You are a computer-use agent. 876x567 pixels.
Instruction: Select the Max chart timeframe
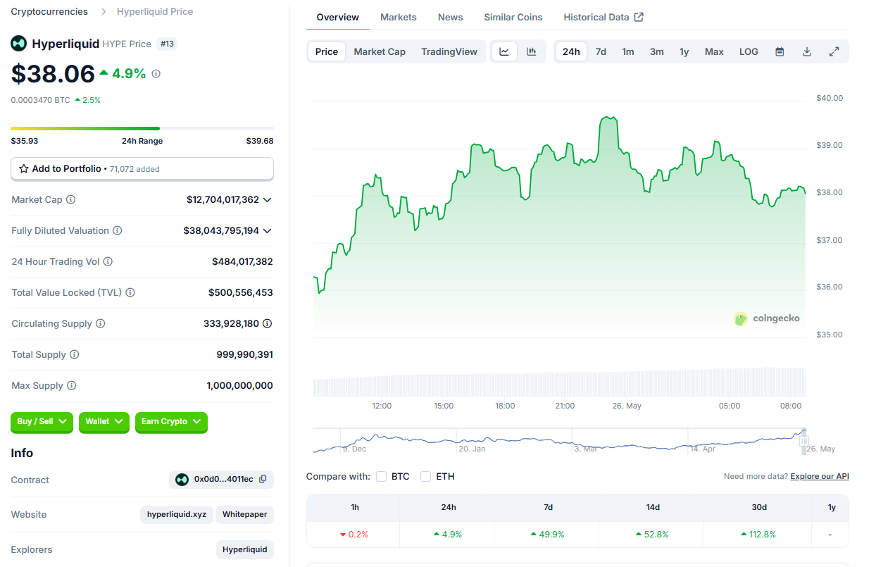[x=714, y=51]
